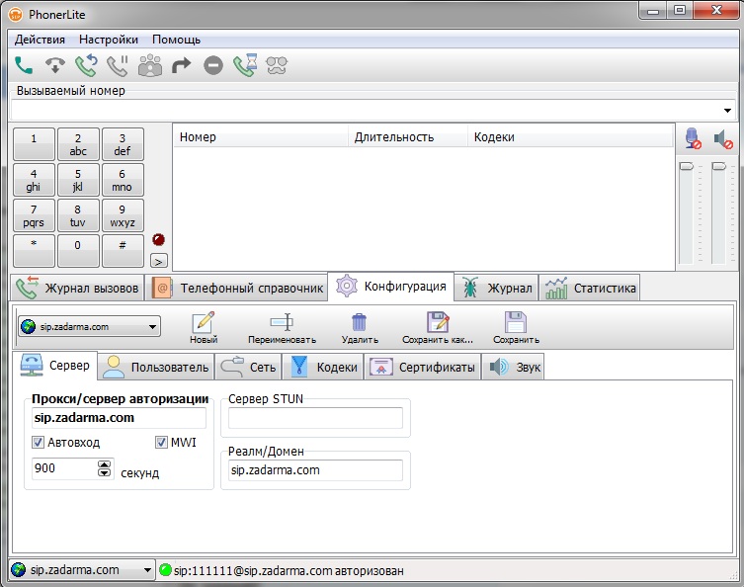Click the hold call icon
The image size is (744, 587).
(x=118, y=65)
